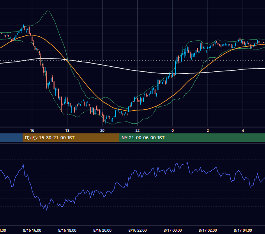This screenshot has width=265, height=234.
Task: Click the 8/17 02:00 time label
Action: [208, 230]
